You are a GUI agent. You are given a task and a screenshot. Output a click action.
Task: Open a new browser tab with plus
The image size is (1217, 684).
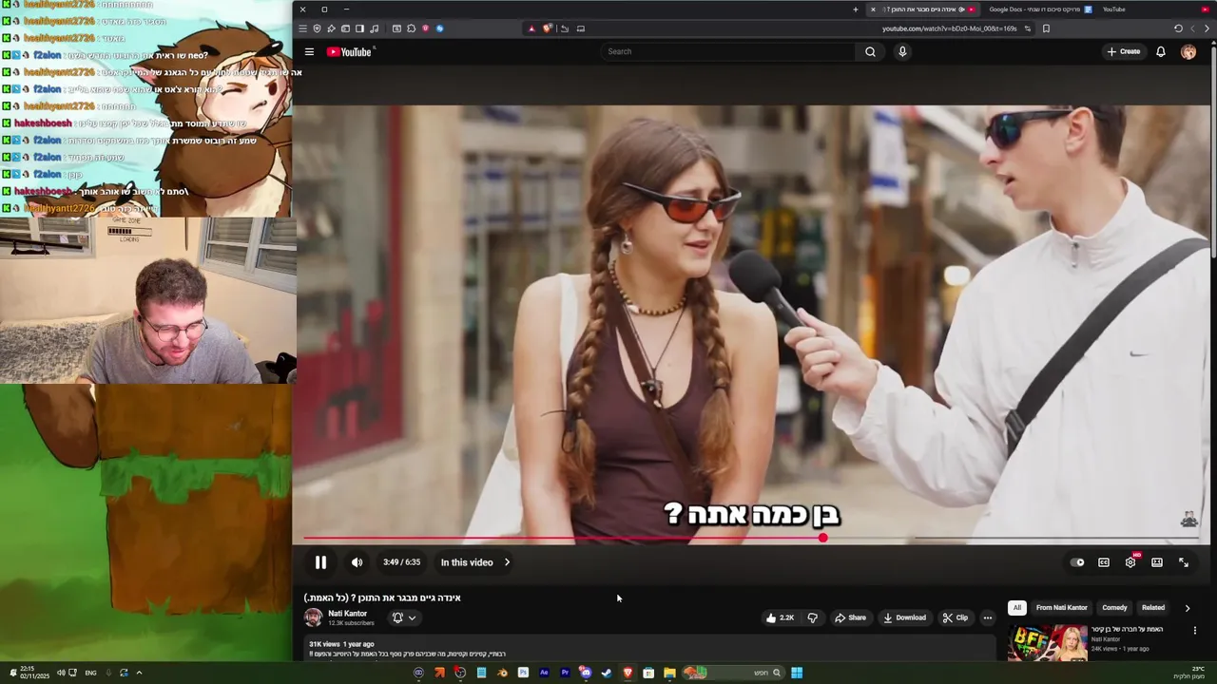pos(856,9)
